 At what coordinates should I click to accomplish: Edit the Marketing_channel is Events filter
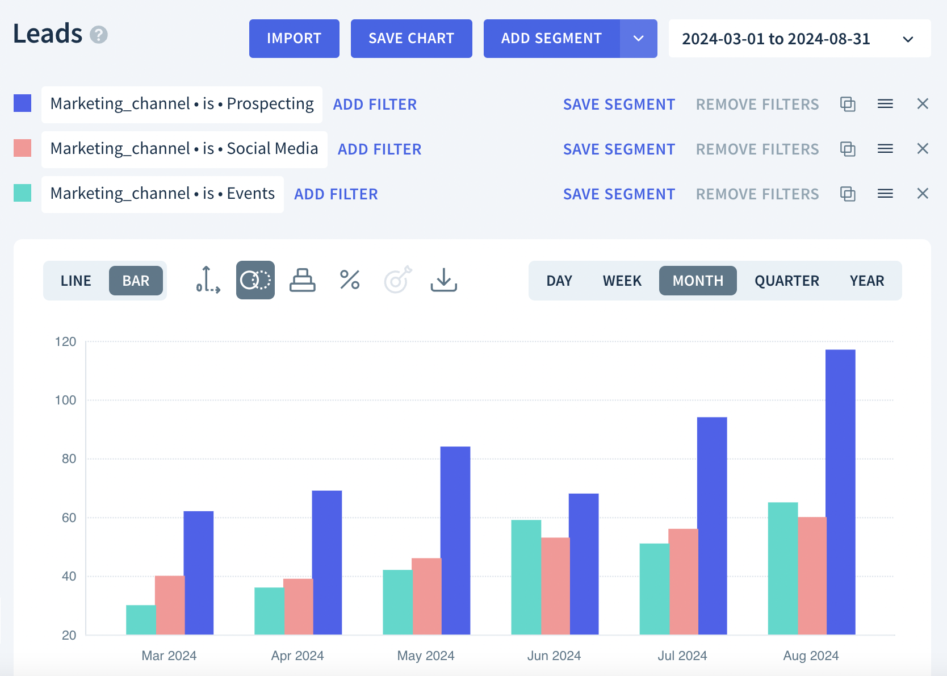(x=162, y=194)
